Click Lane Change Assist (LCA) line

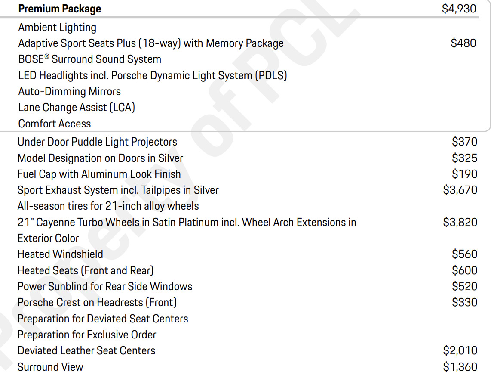77,108
